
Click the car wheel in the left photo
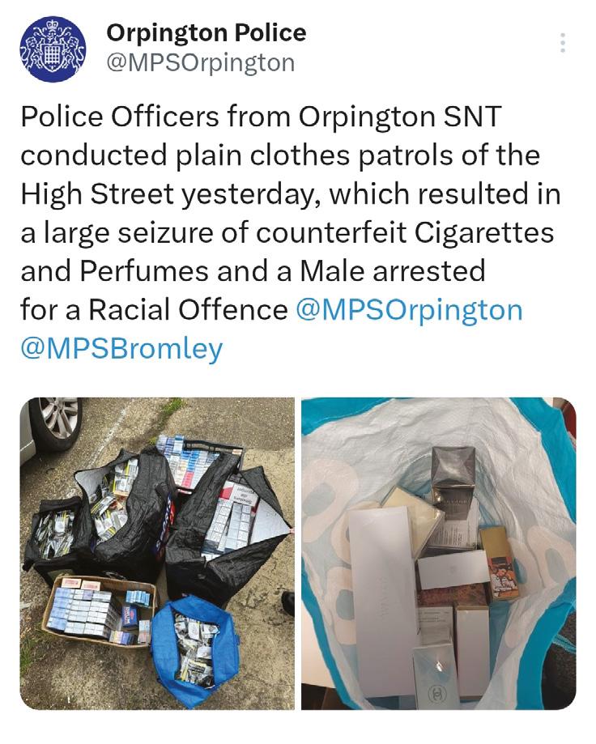click(53, 423)
